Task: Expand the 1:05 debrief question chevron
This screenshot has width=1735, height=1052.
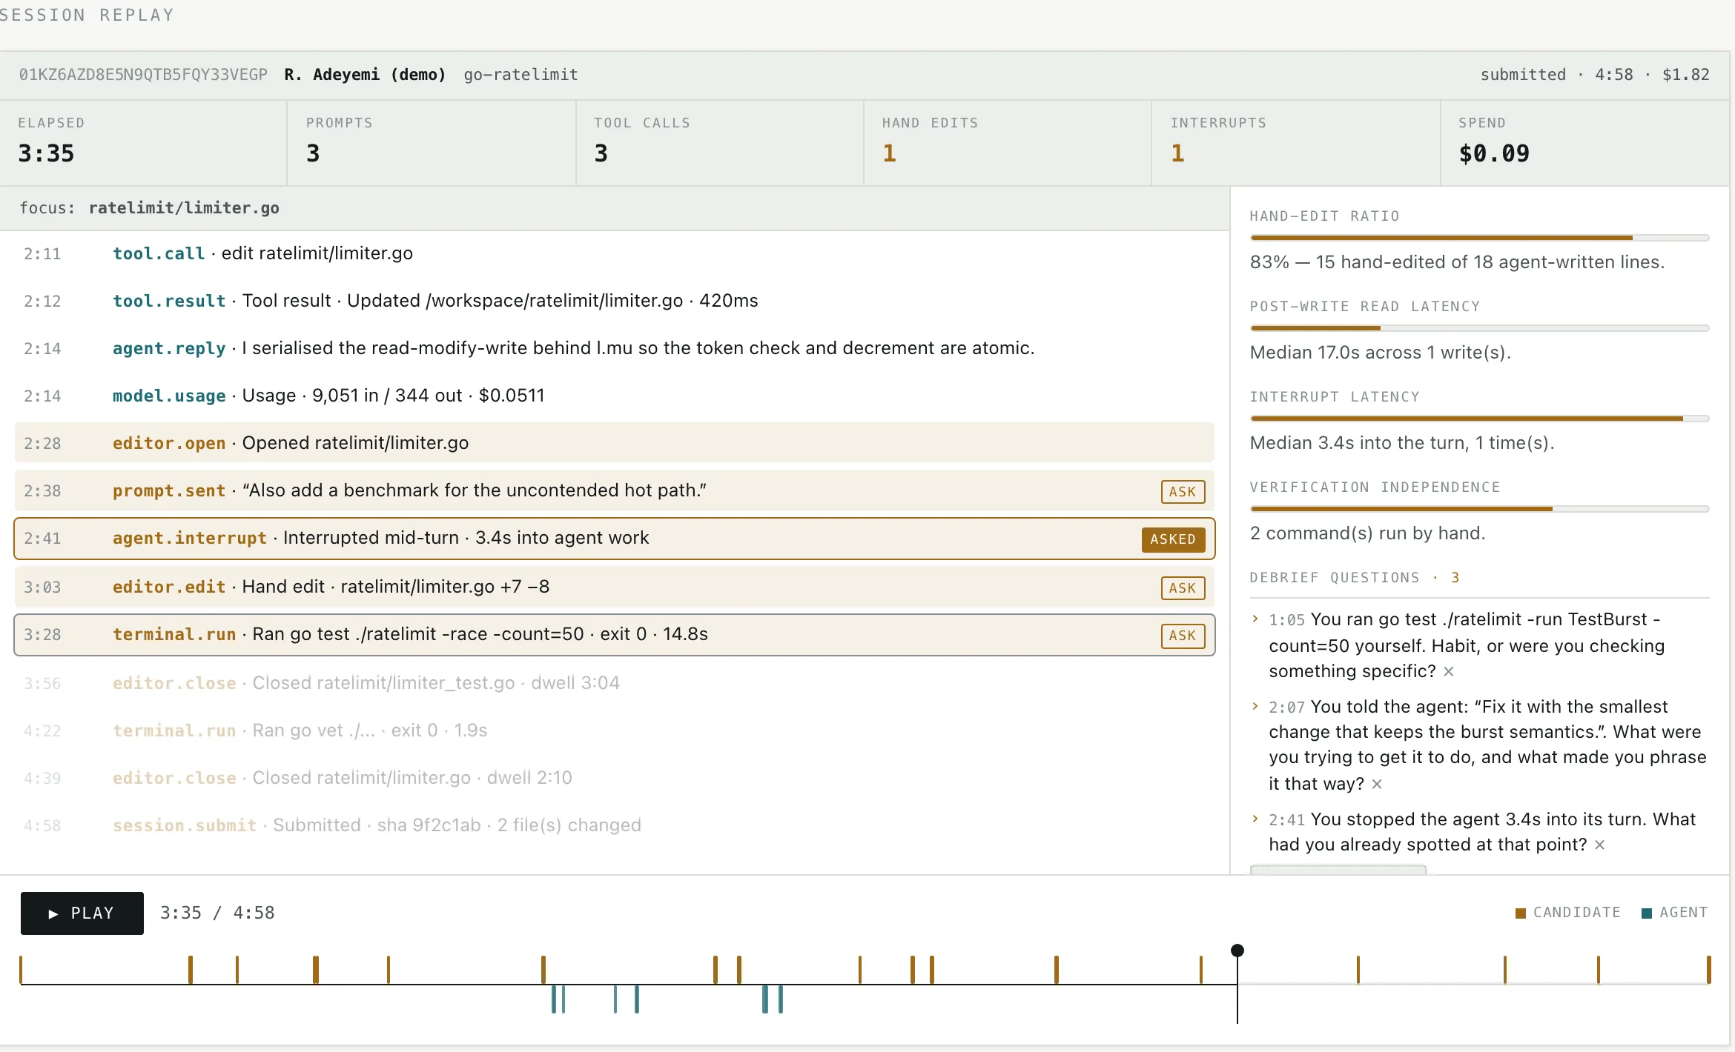Action: click(x=1255, y=619)
